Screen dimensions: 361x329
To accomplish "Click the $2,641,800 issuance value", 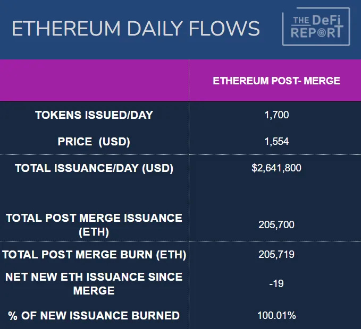I will tap(276, 168).
